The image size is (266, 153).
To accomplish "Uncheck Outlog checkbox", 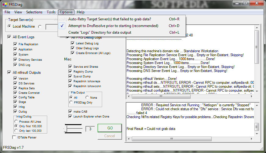I will (15, 112).
